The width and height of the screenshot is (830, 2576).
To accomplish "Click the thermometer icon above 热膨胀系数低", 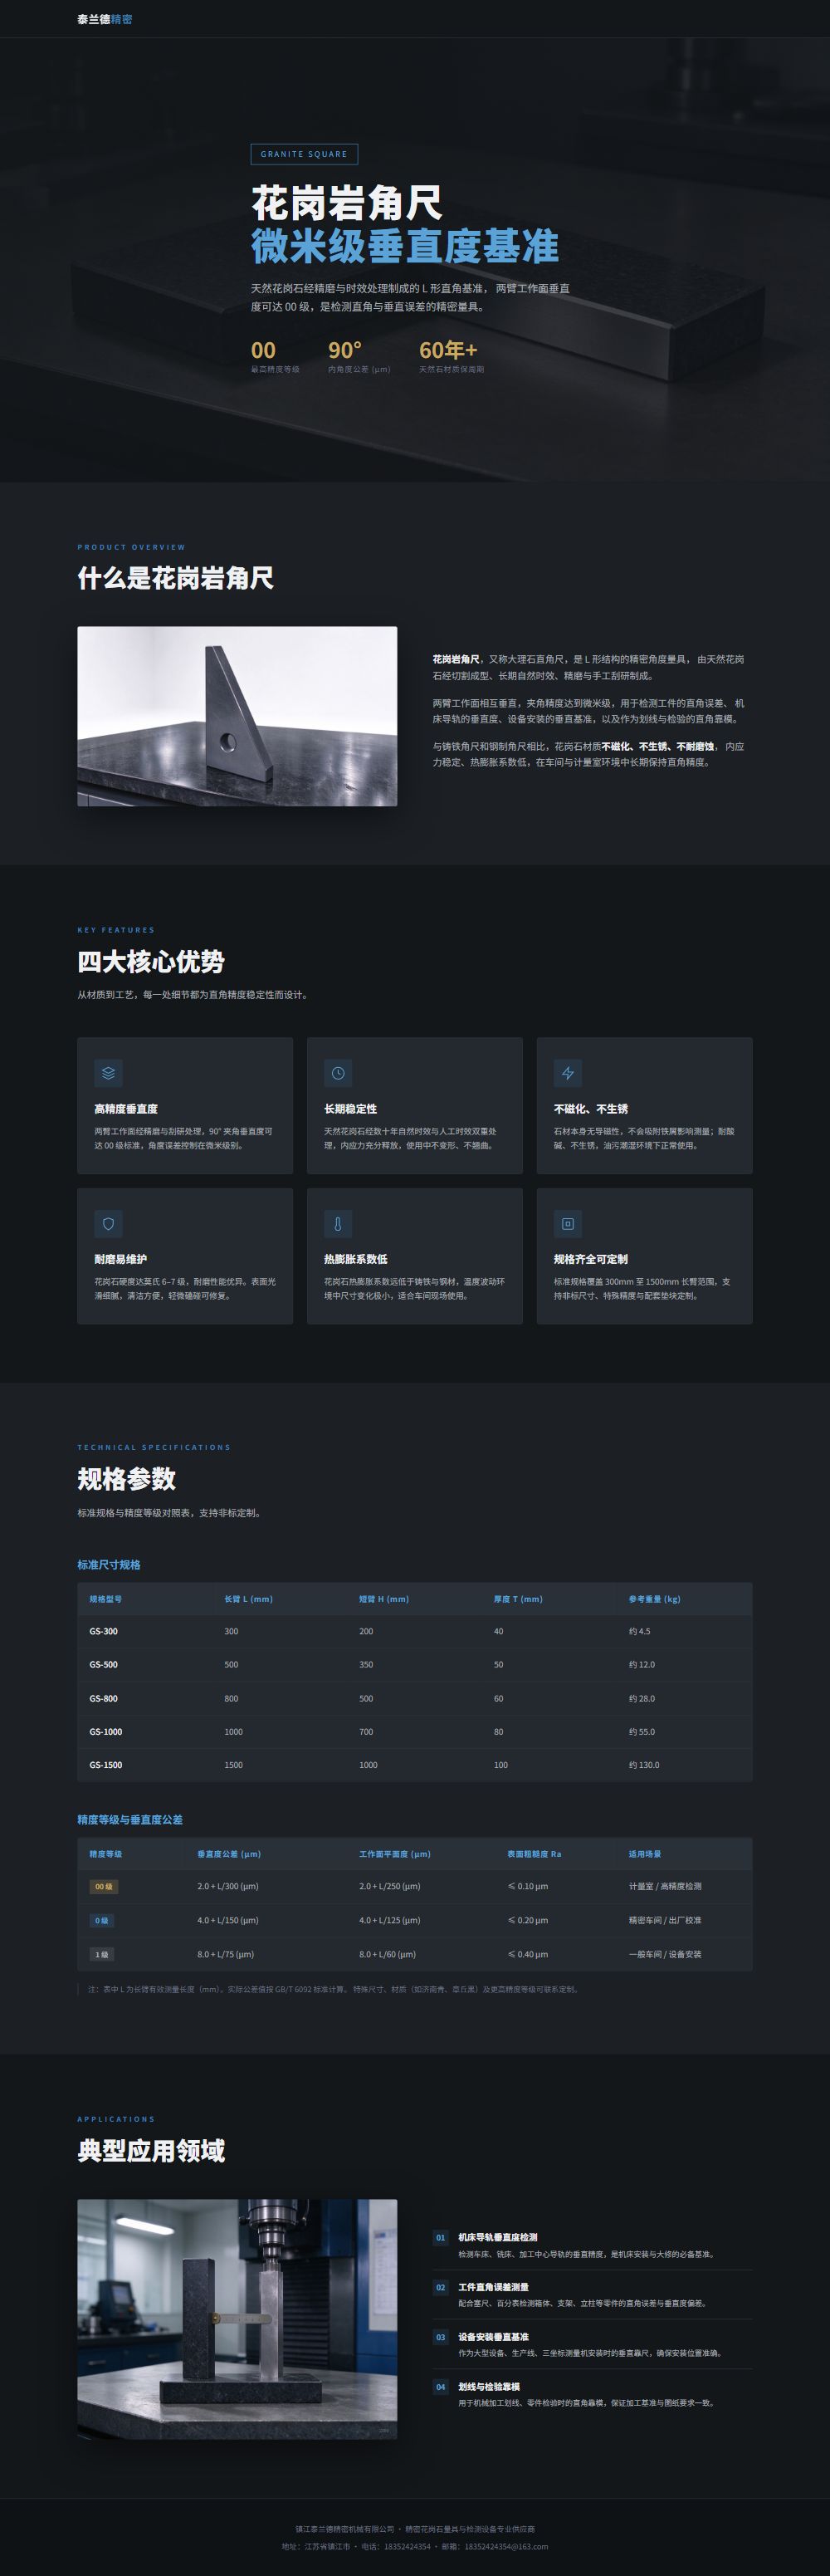I will [x=338, y=1223].
